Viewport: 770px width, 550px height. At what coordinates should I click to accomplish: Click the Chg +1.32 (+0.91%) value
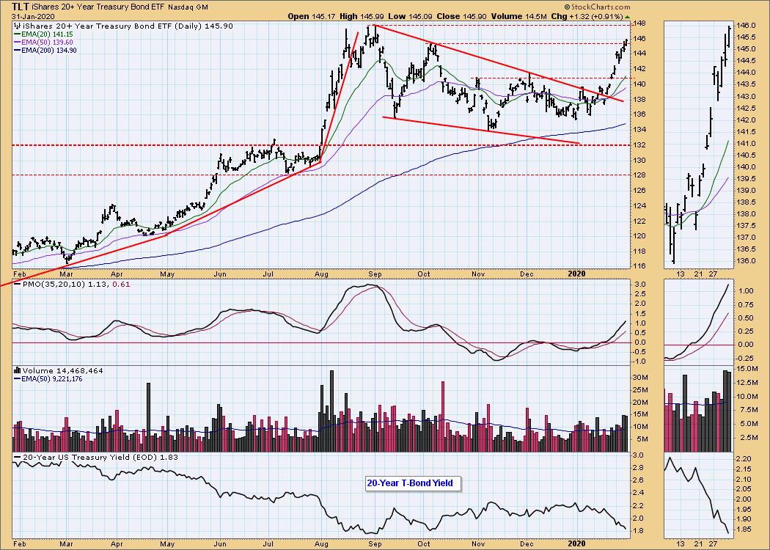590,16
